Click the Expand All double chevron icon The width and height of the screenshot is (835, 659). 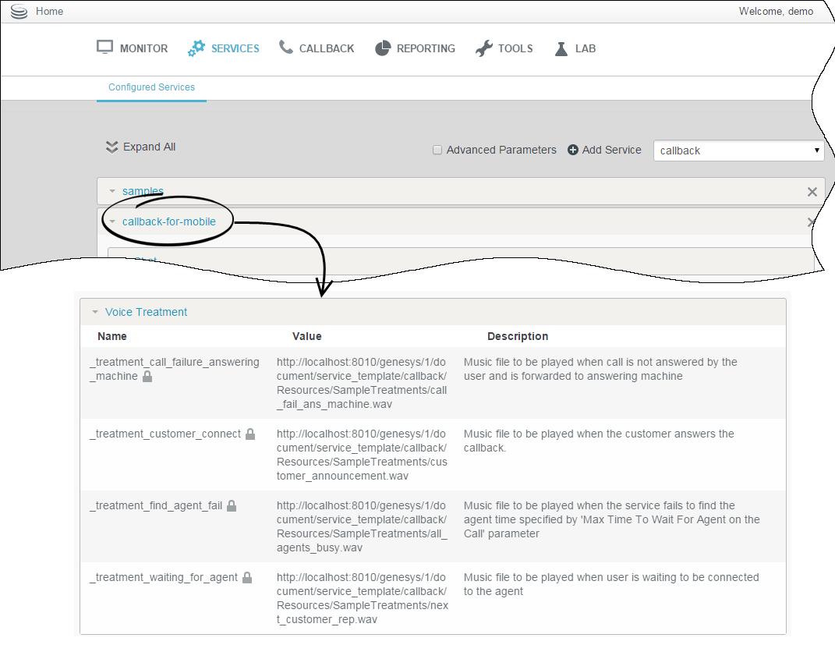coord(111,147)
